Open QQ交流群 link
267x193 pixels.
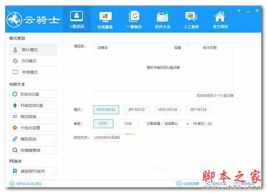click(191, 184)
